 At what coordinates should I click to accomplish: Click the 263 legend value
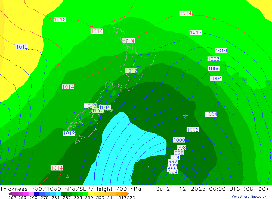tap(22, 197)
